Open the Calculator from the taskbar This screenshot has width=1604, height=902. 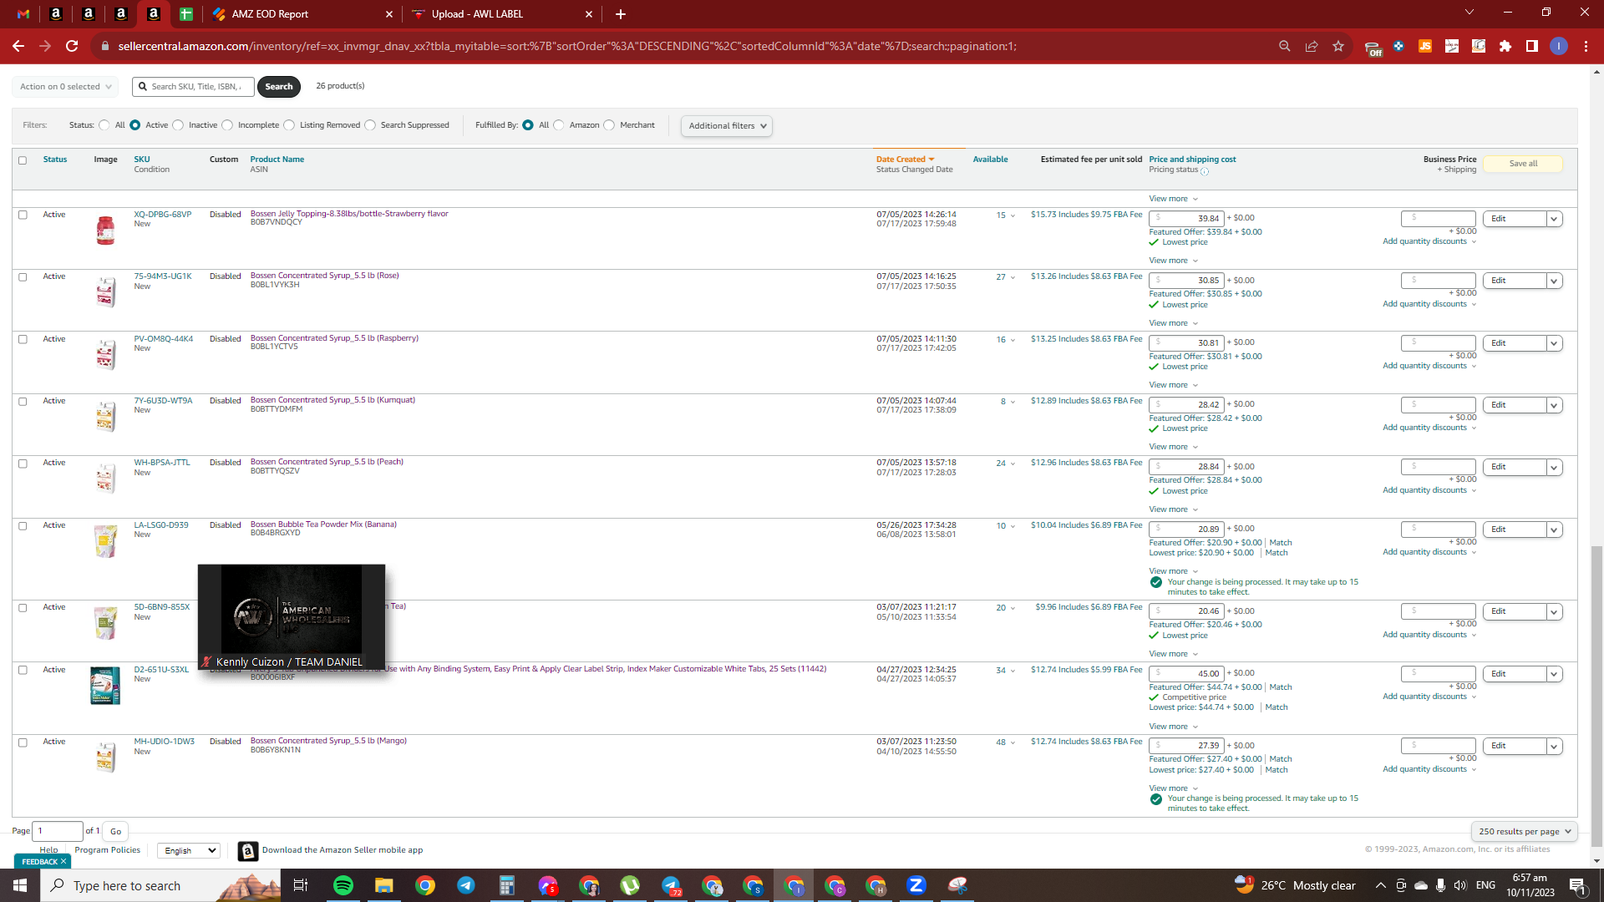tap(507, 885)
